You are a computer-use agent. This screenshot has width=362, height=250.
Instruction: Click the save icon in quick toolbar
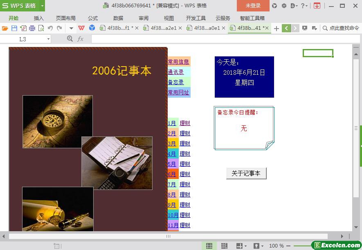(14, 28)
